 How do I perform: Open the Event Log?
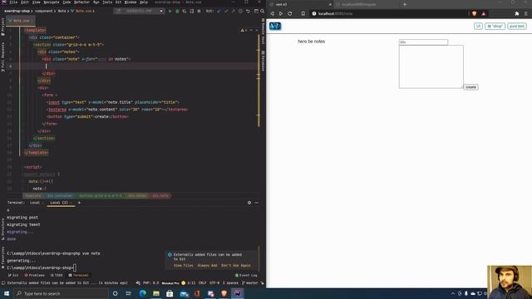click(246, 275)
